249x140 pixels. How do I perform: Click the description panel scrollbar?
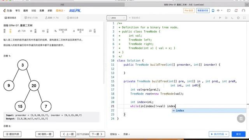pos(104,52)
